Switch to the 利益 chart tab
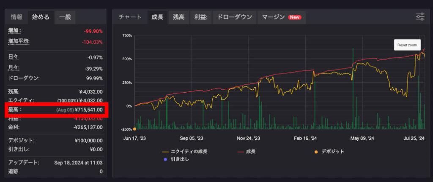 (201, 17)
